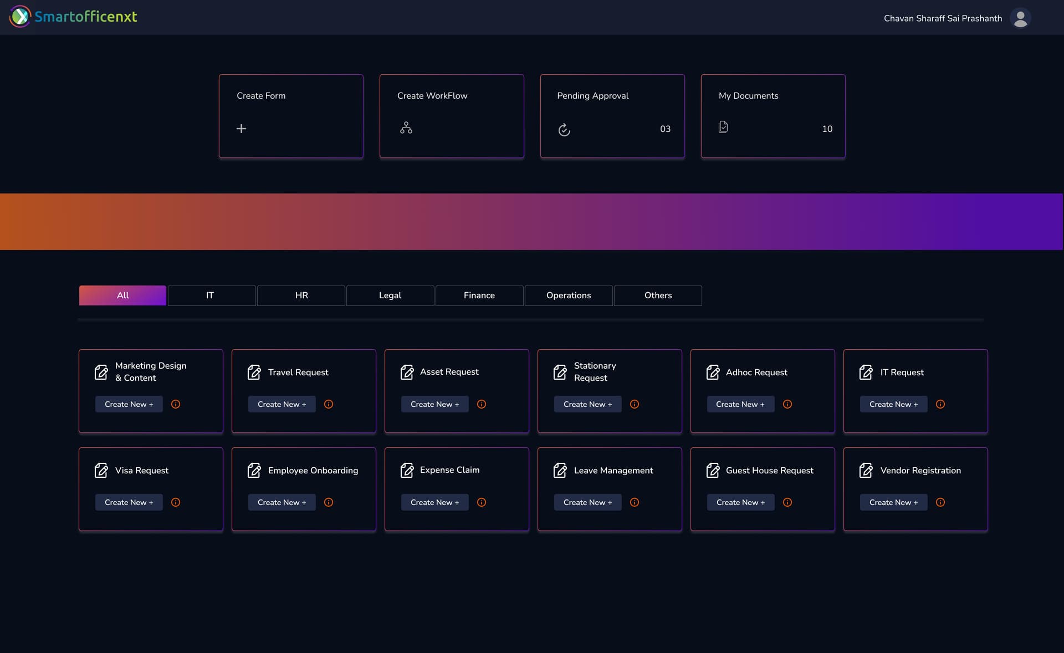Open the My Documents card showing count 10
The height and width of the screenshot is (653, 1064).
tap(773, 116)
